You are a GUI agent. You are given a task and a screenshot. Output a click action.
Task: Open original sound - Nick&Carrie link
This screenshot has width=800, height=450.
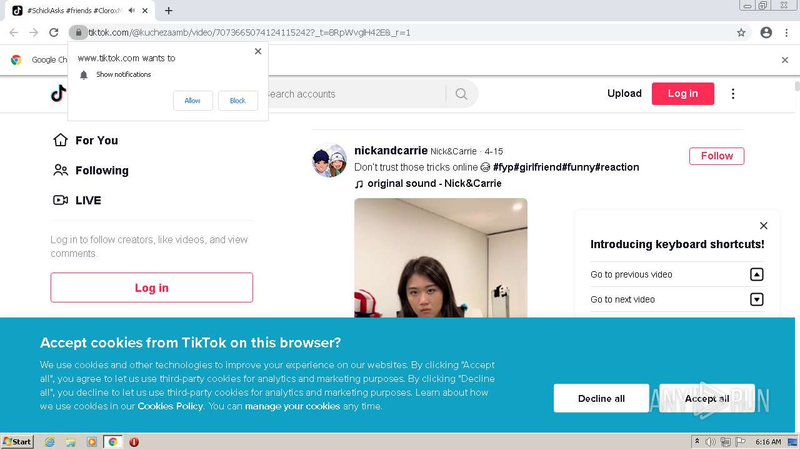click(434, 184)
